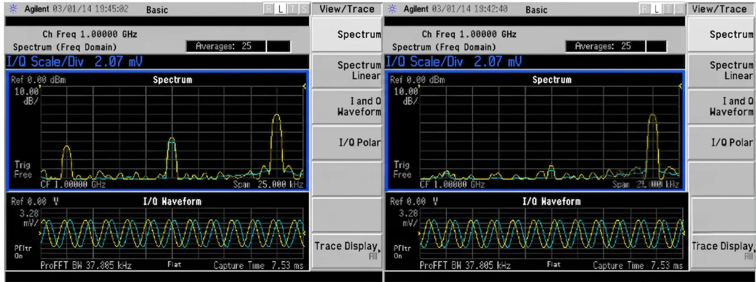Click the T status indicator on left screen
This screenshot has height=282, width=756.
292,9
